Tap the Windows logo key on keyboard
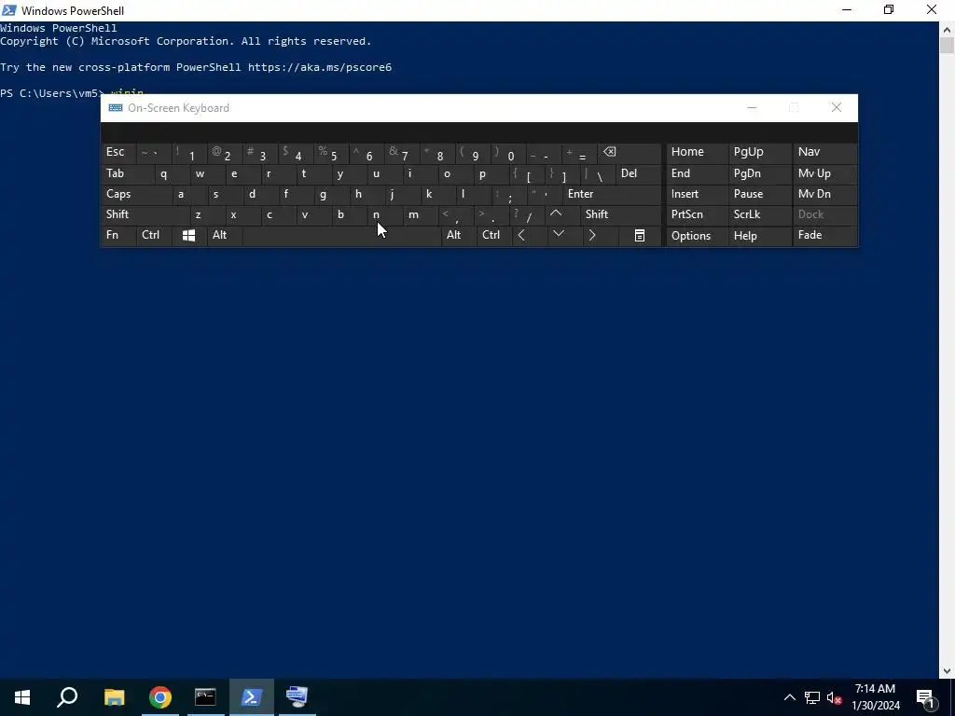The width and height of the screenshot is (955, 716). [x=188, y=236]
